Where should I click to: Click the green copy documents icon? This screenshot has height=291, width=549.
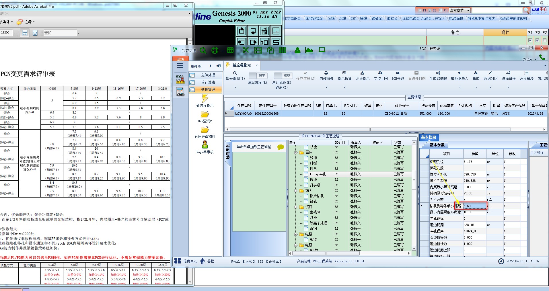click(270, 50)
